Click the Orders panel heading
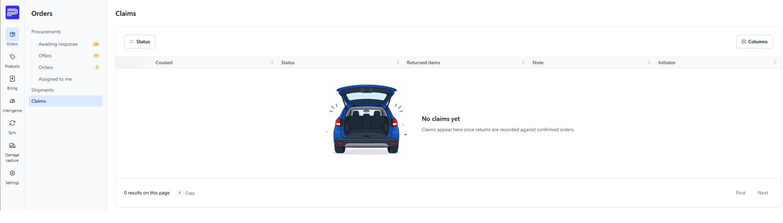 tap(41, 13)
